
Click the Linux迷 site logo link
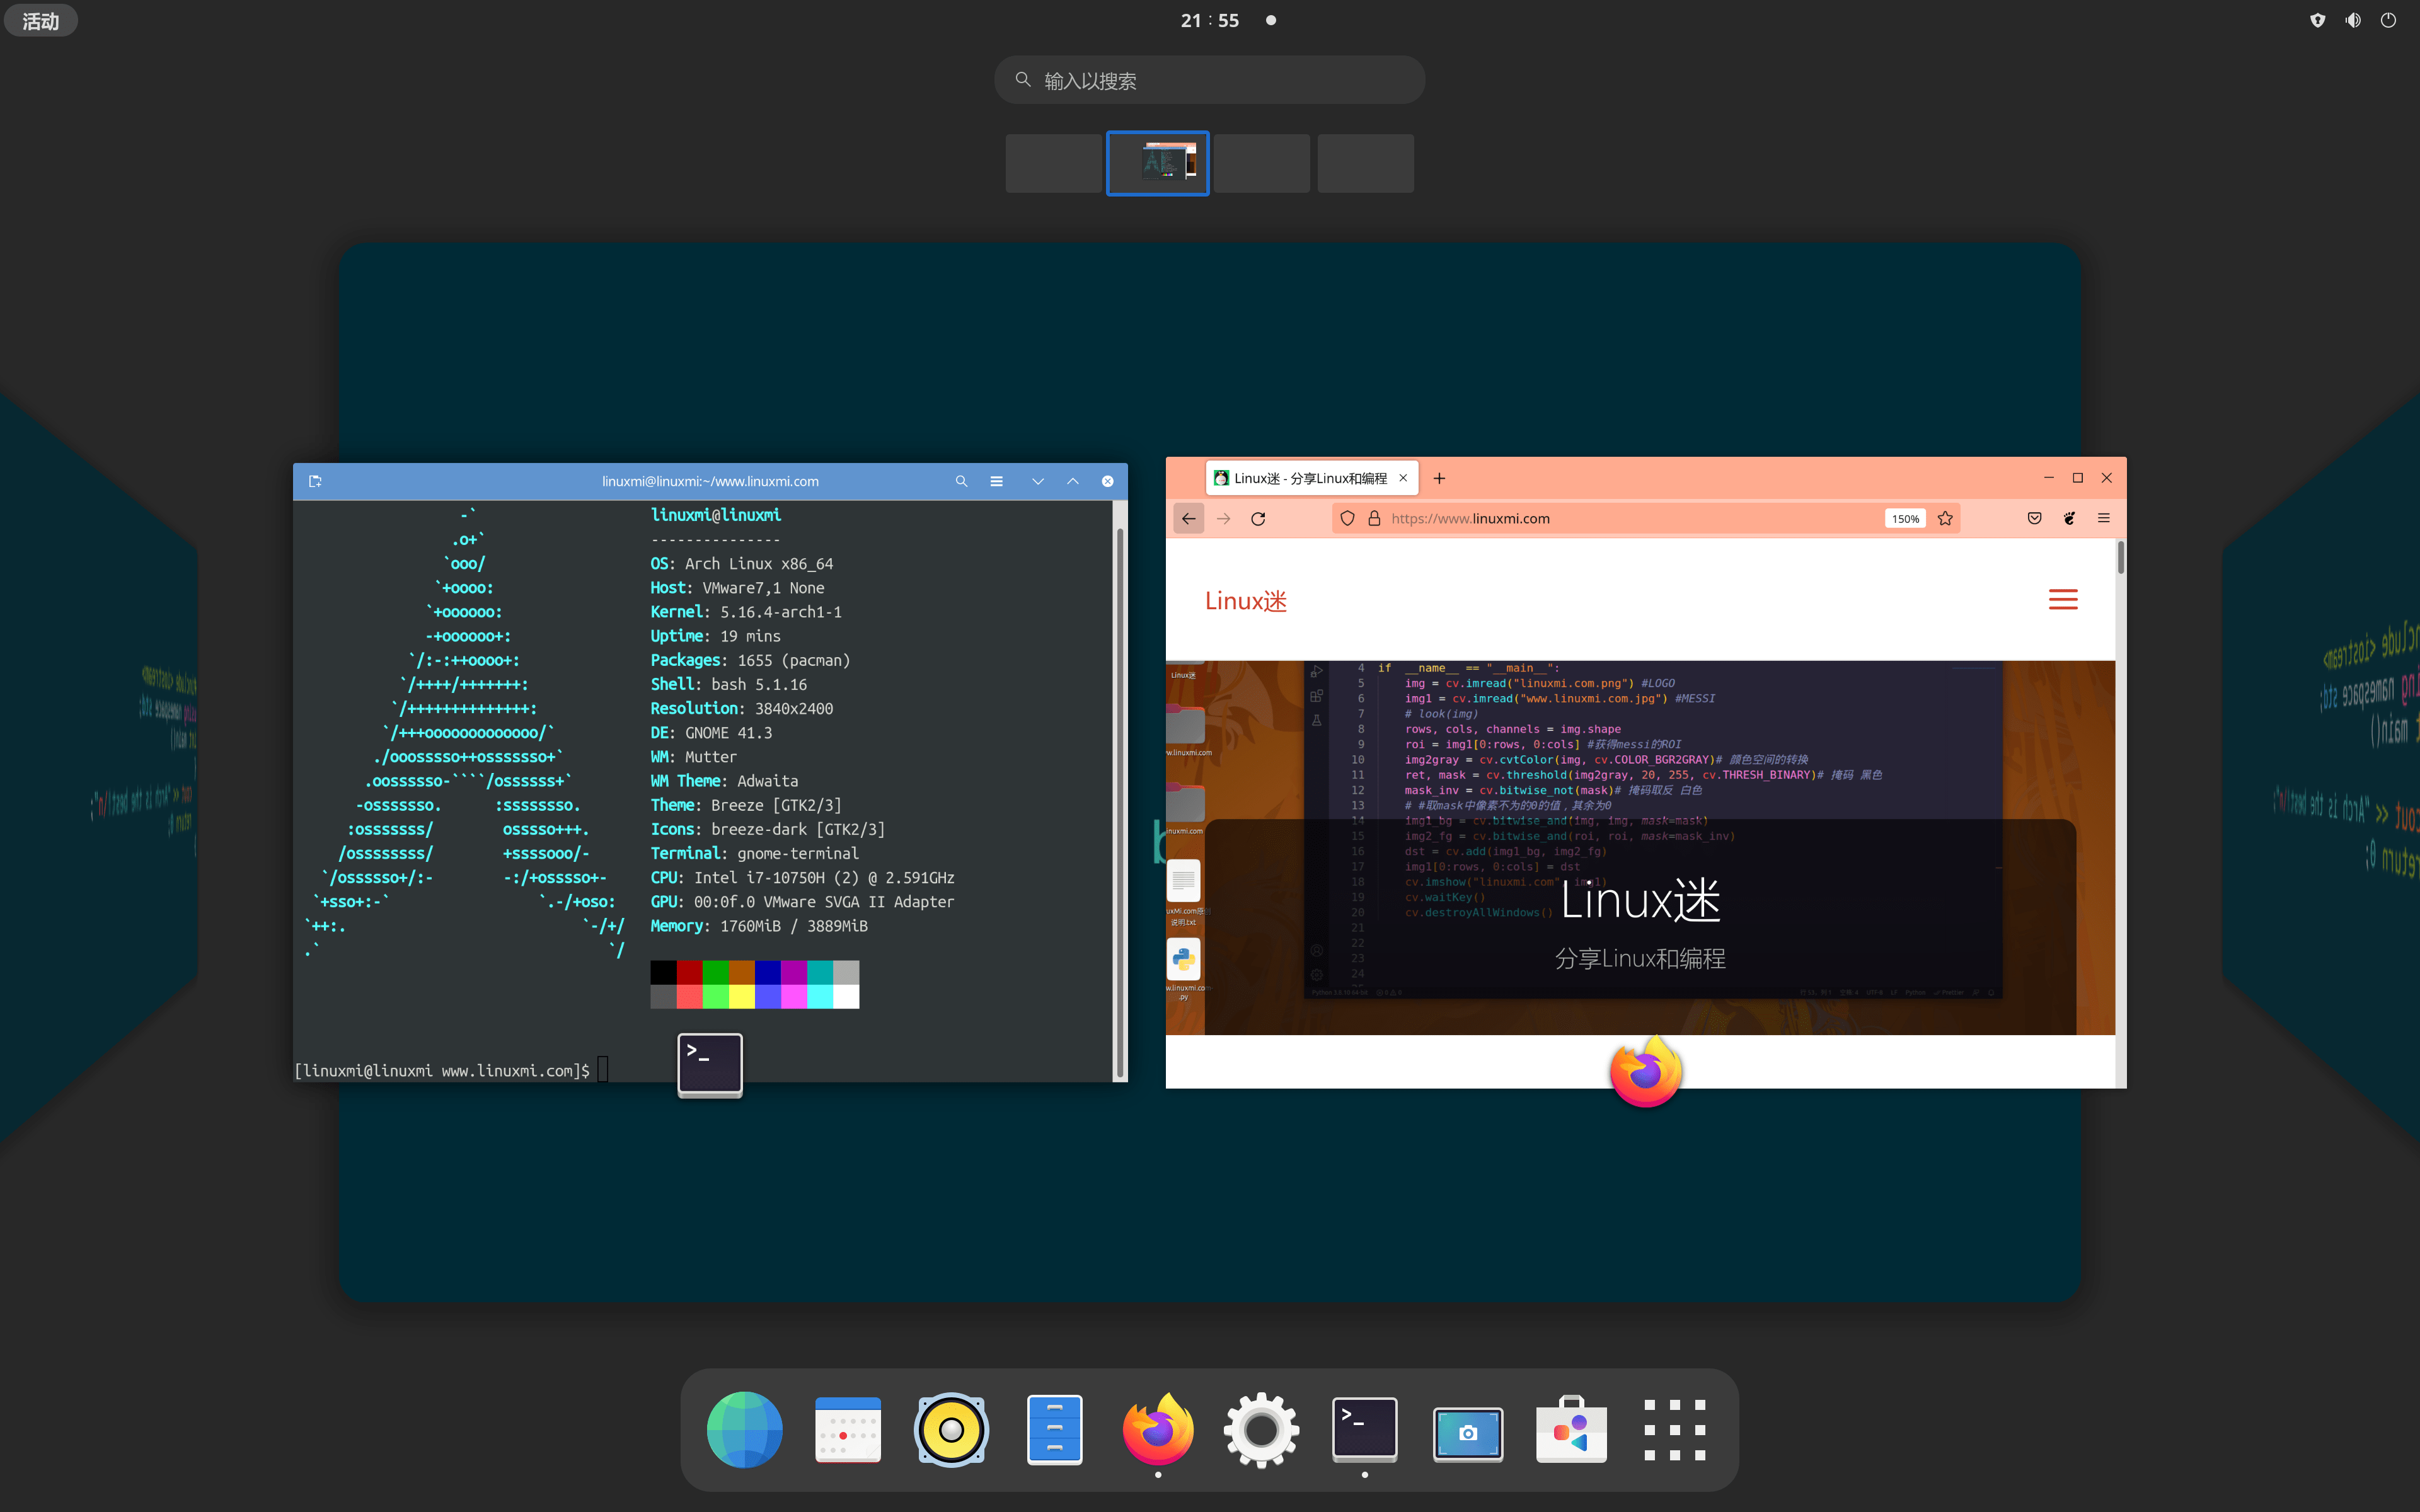(1244, 600)
